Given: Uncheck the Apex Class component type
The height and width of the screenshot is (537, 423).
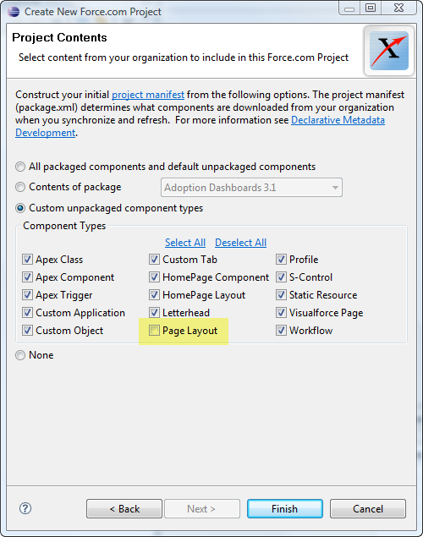Looking at the screenshot, I should pos(27,260).
